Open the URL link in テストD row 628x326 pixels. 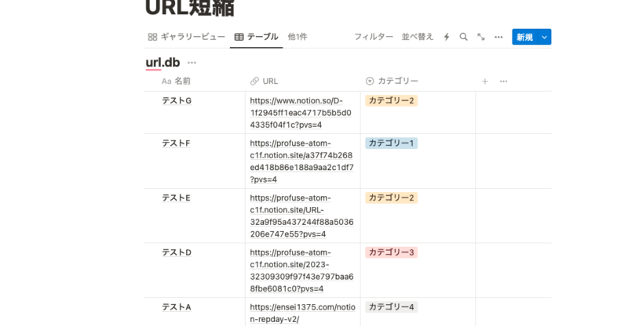[x=301, y=271]
